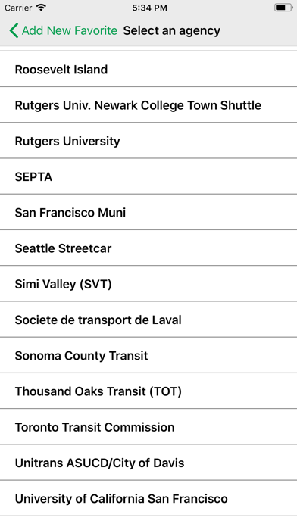Image resolution: width=297 pixels, height=527 pixels.
Task: Choose Rutgers Univ. Newark College Town Shuttle
Action: [148, 104]
